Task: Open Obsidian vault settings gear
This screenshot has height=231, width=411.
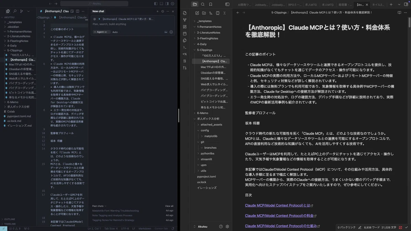Action: [x=227, y=227]
